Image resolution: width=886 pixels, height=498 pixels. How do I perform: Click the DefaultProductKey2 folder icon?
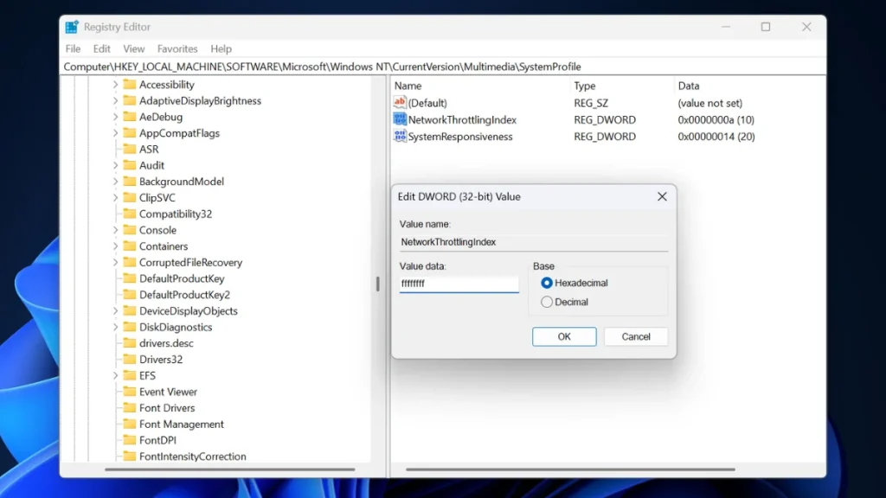click(x=130, y=295)
